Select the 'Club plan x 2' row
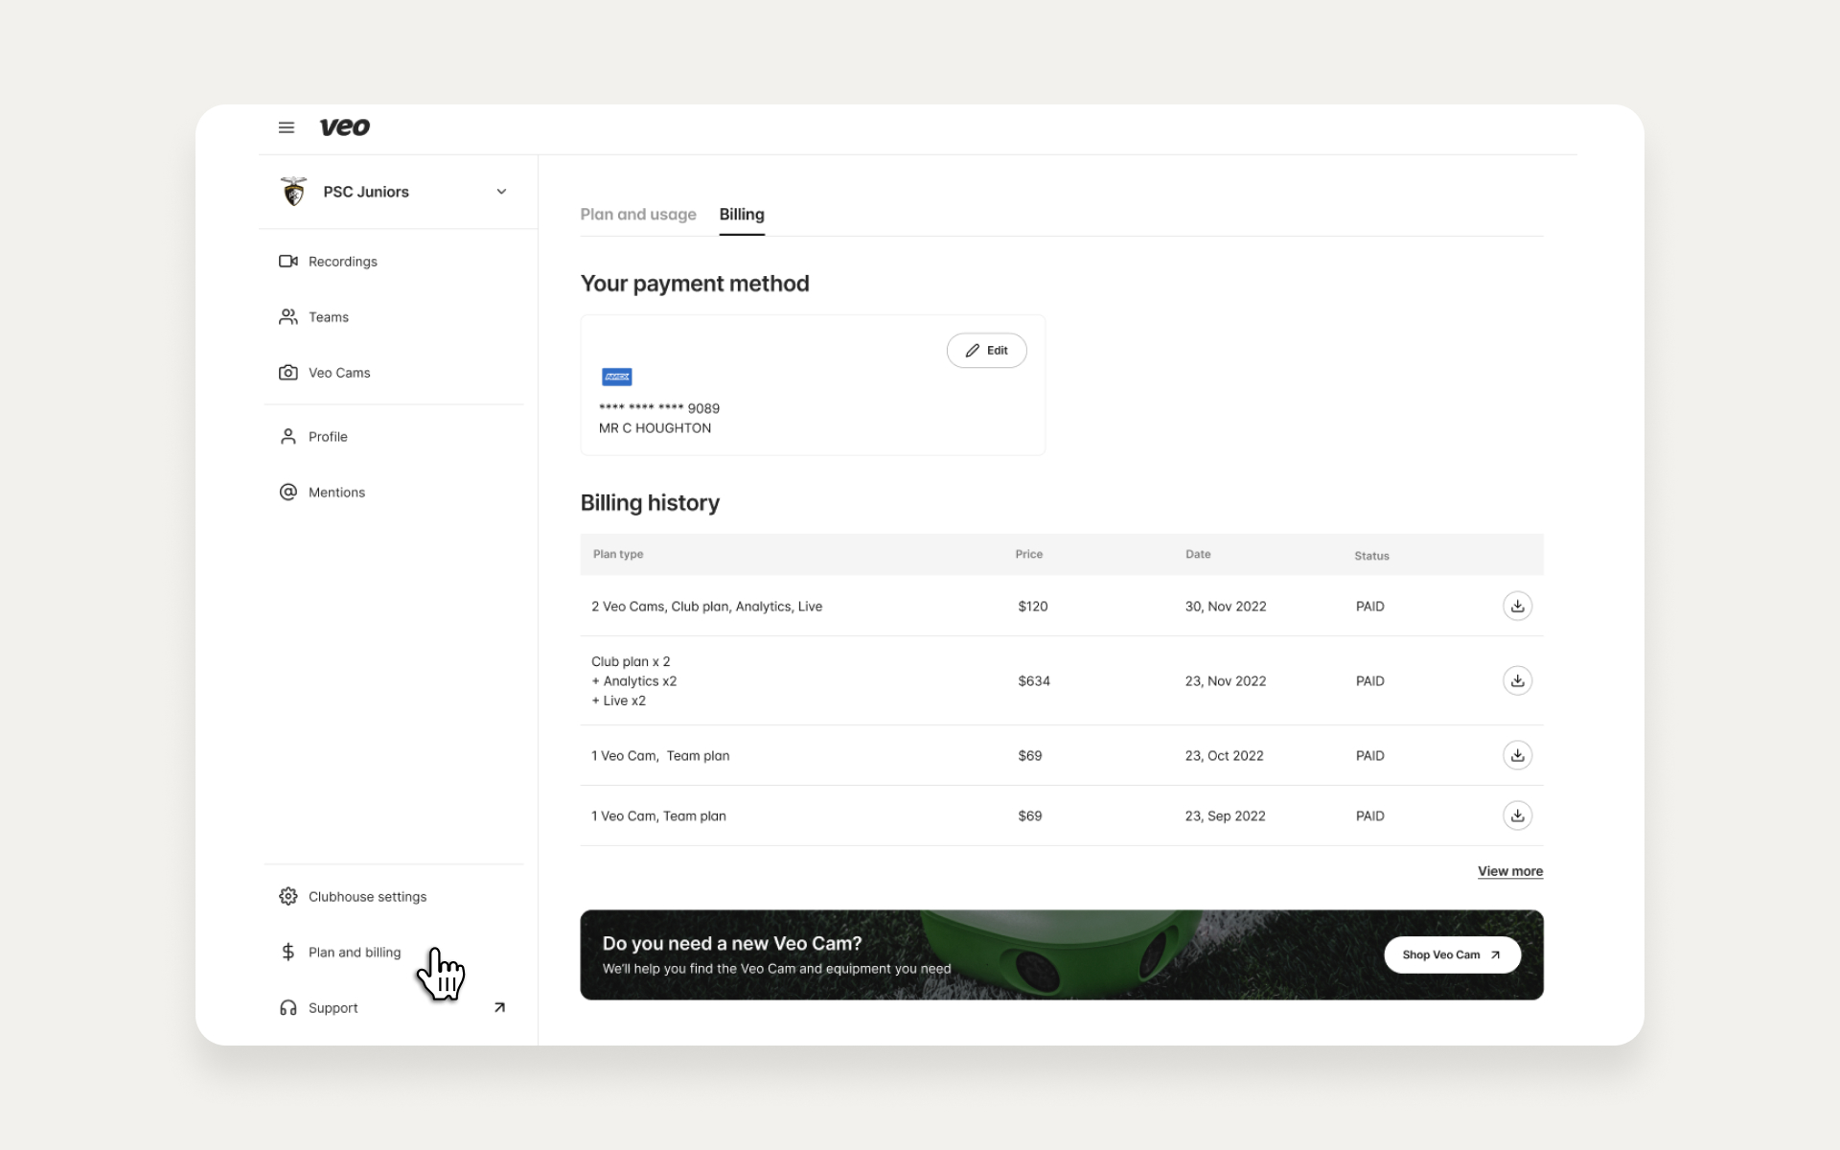This screenshot has height=1150, width=1840. (1062, 681)
